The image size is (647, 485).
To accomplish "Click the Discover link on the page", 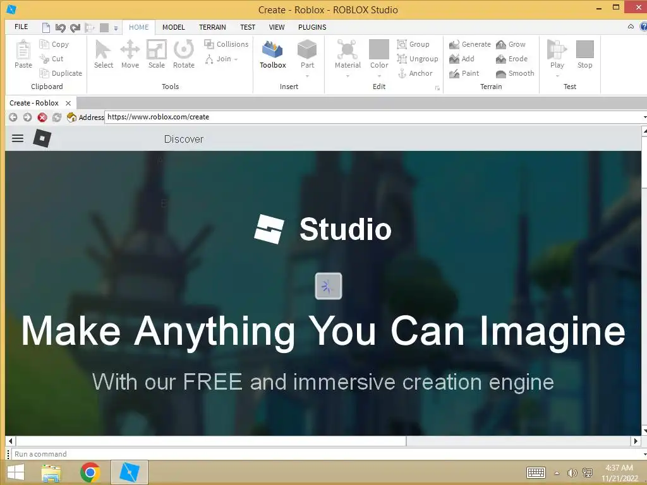I will pyautogui.click(x=184, y=139).
